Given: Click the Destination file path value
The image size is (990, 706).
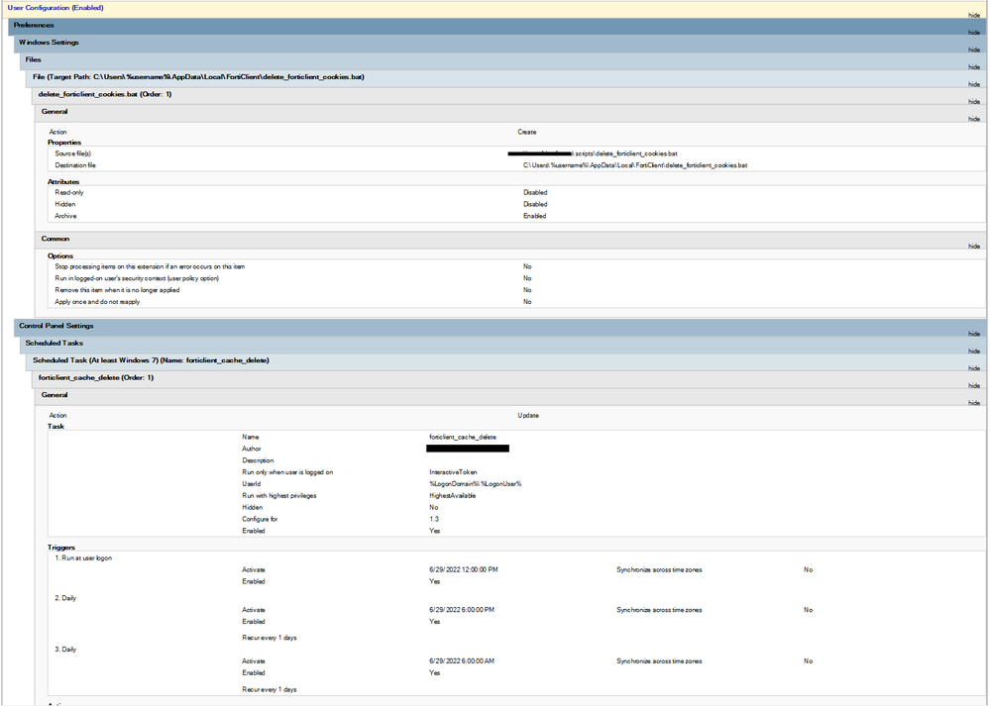Looking at the screenshot, I should [634, 165].
